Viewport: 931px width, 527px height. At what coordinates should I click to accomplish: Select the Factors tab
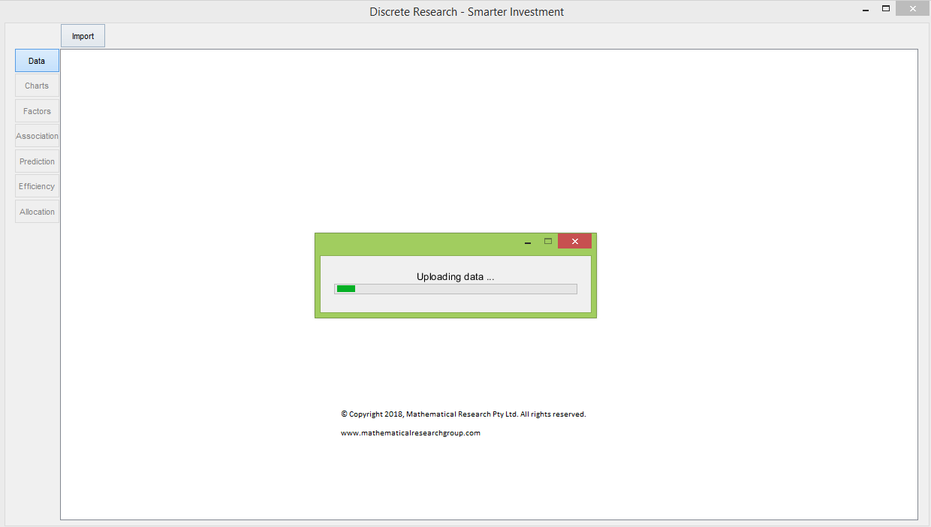(x=37, y=111)
